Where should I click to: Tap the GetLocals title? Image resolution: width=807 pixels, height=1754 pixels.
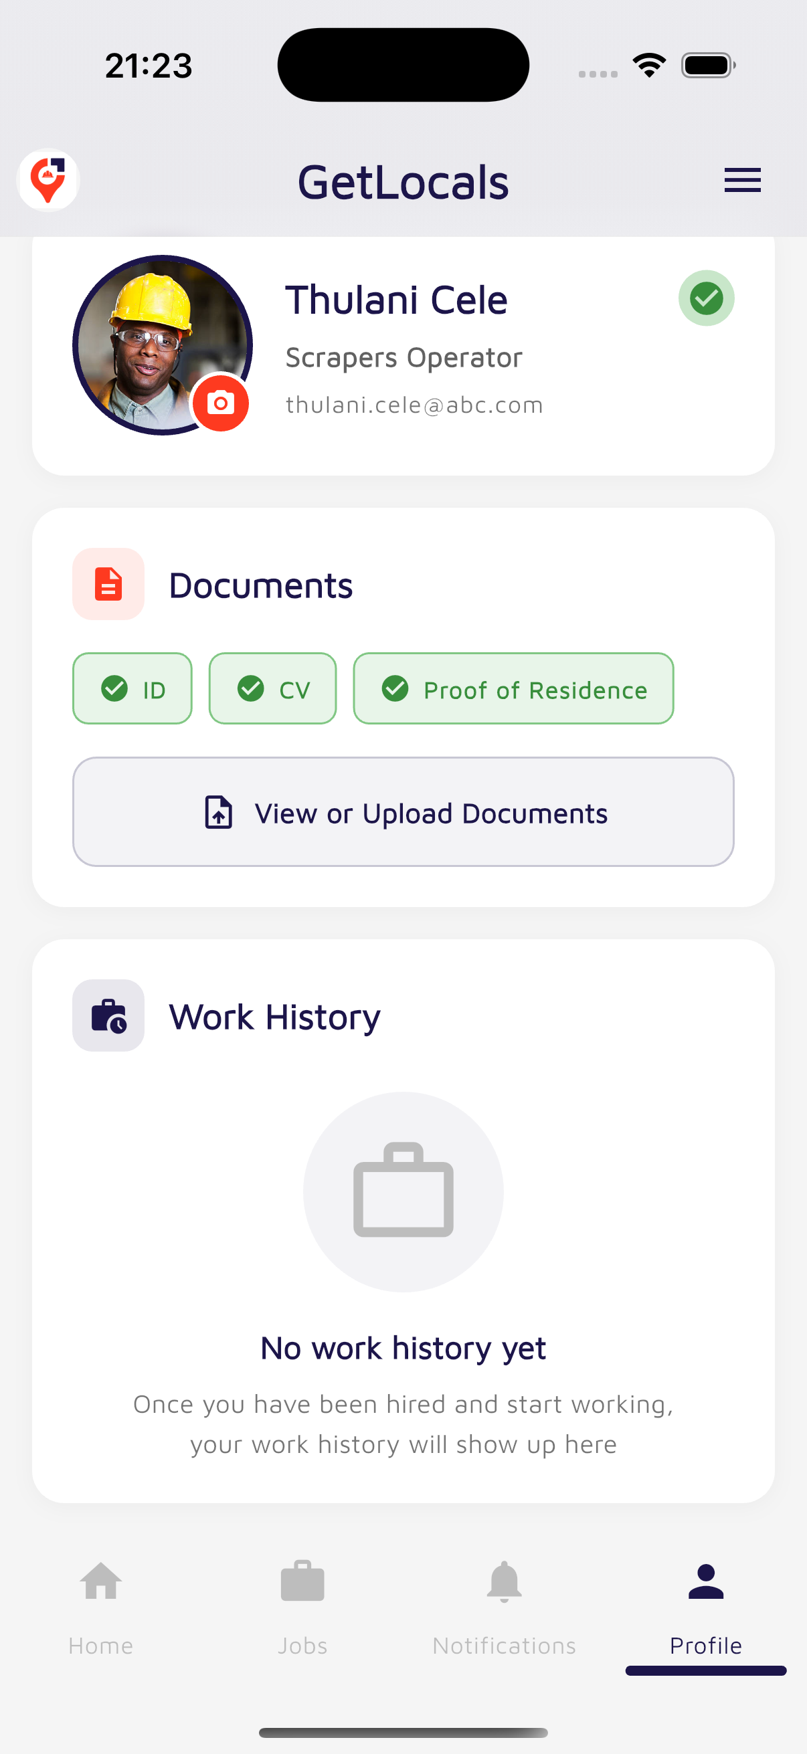click(403, 182)
